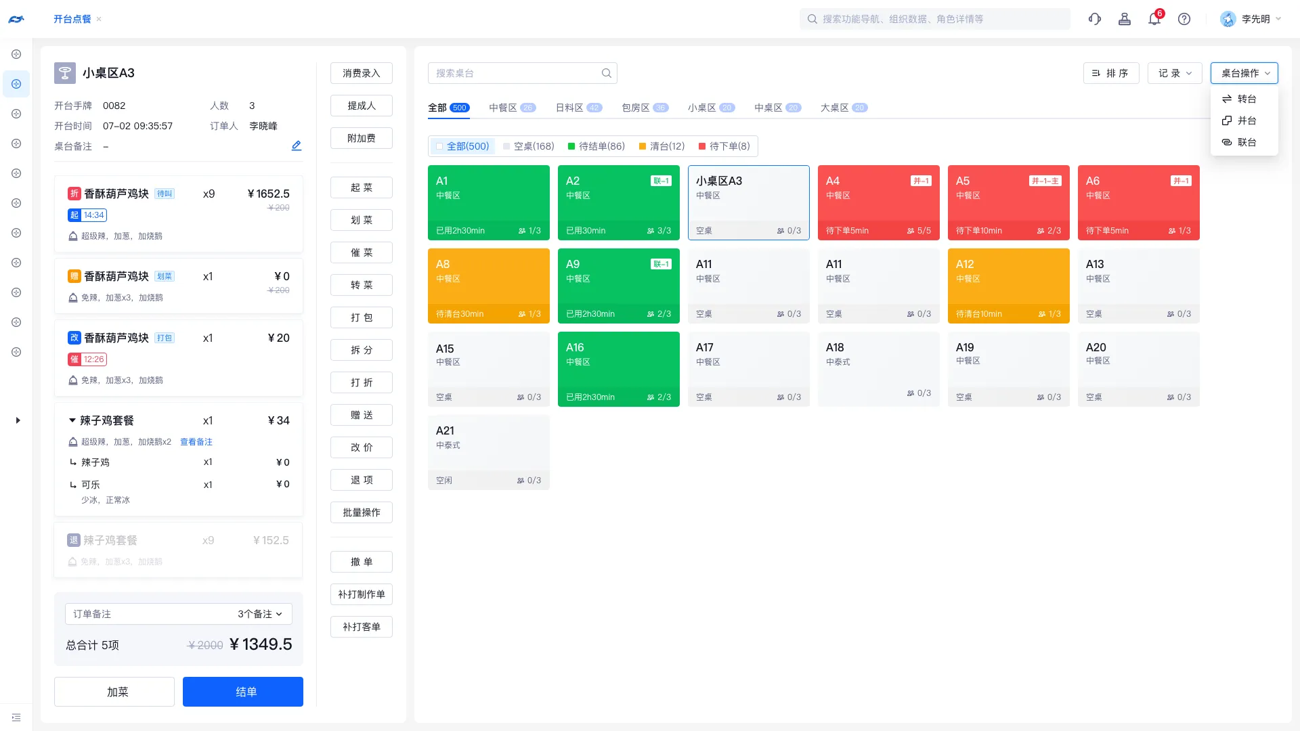
Task: Collapse the 辣子鸡套餐 combo item
Action: pyautogui.click(x=72, y=420)
